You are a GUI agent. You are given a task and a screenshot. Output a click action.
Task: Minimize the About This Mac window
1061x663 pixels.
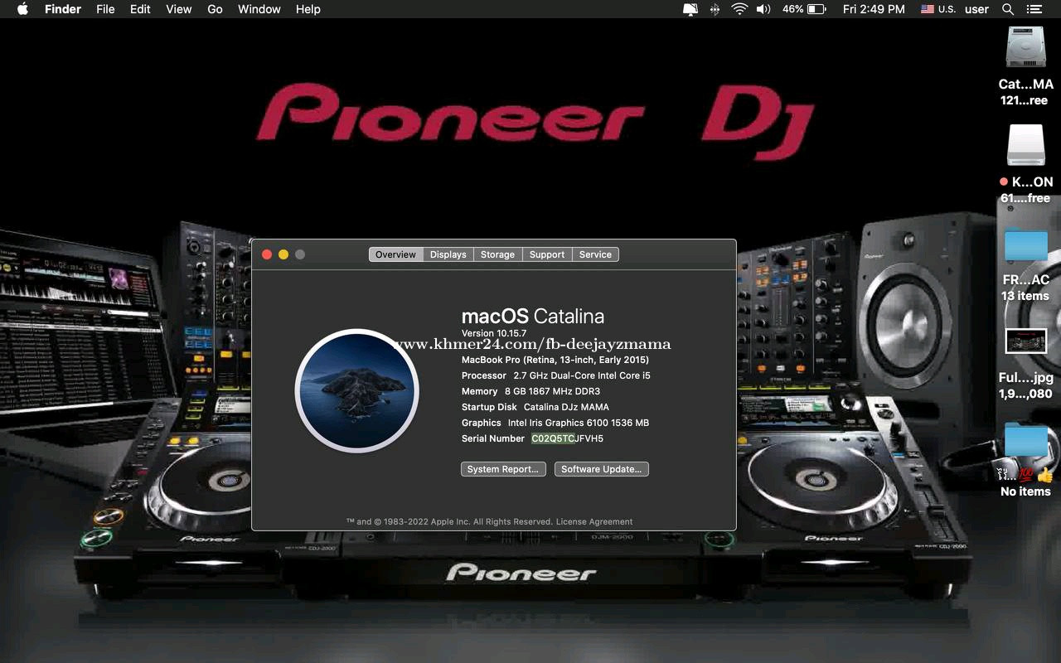(283, 254)
